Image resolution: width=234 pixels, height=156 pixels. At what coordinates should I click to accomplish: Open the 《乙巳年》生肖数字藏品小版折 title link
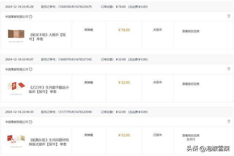pyautogui.click(x=49, y=90)
